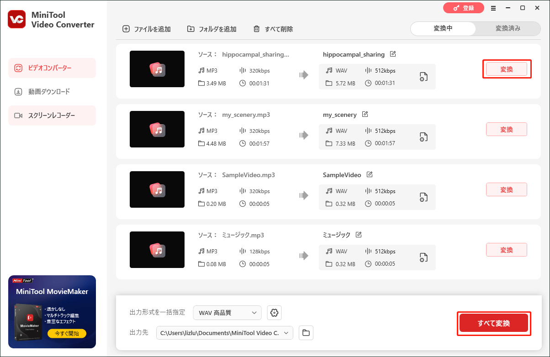Click the スクリーンレコーダー camera icon

18,115
